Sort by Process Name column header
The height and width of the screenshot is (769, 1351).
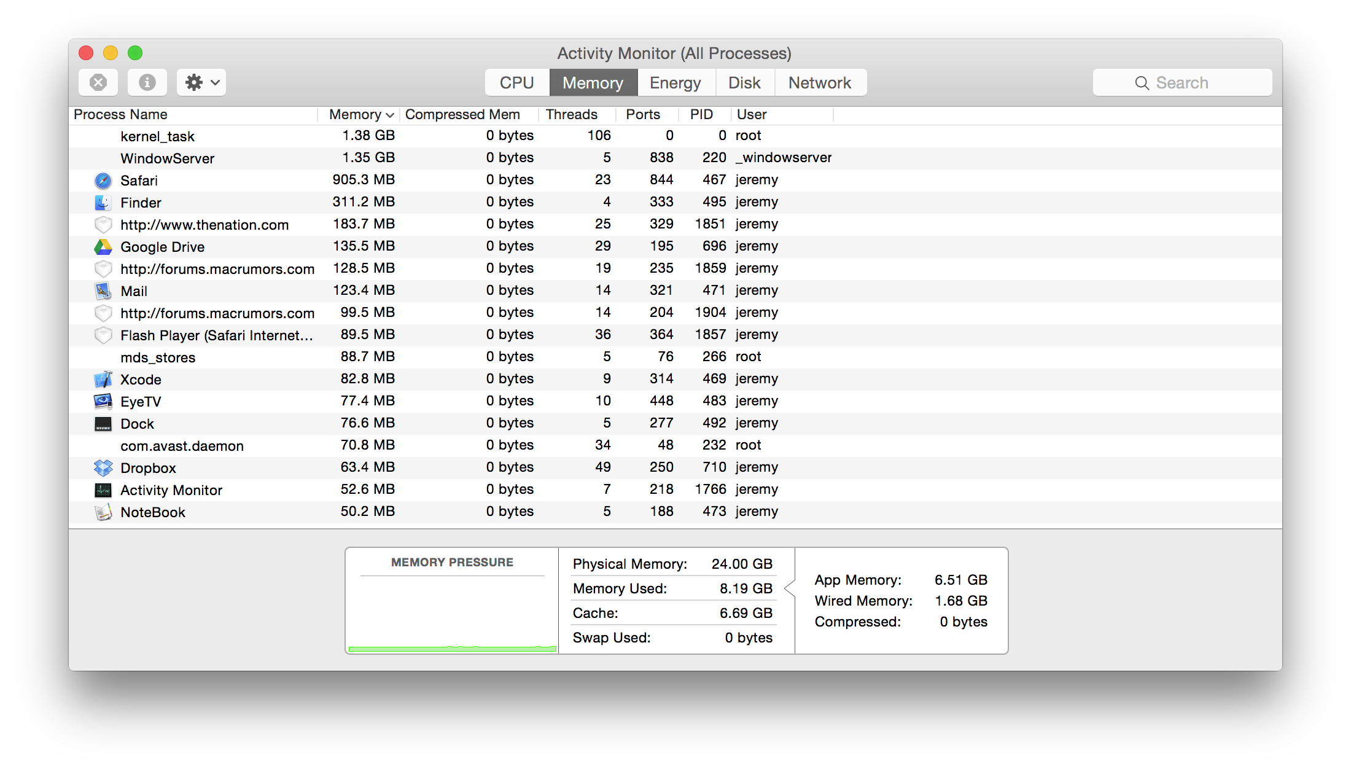pyautogui.click(x=193, y=115)
